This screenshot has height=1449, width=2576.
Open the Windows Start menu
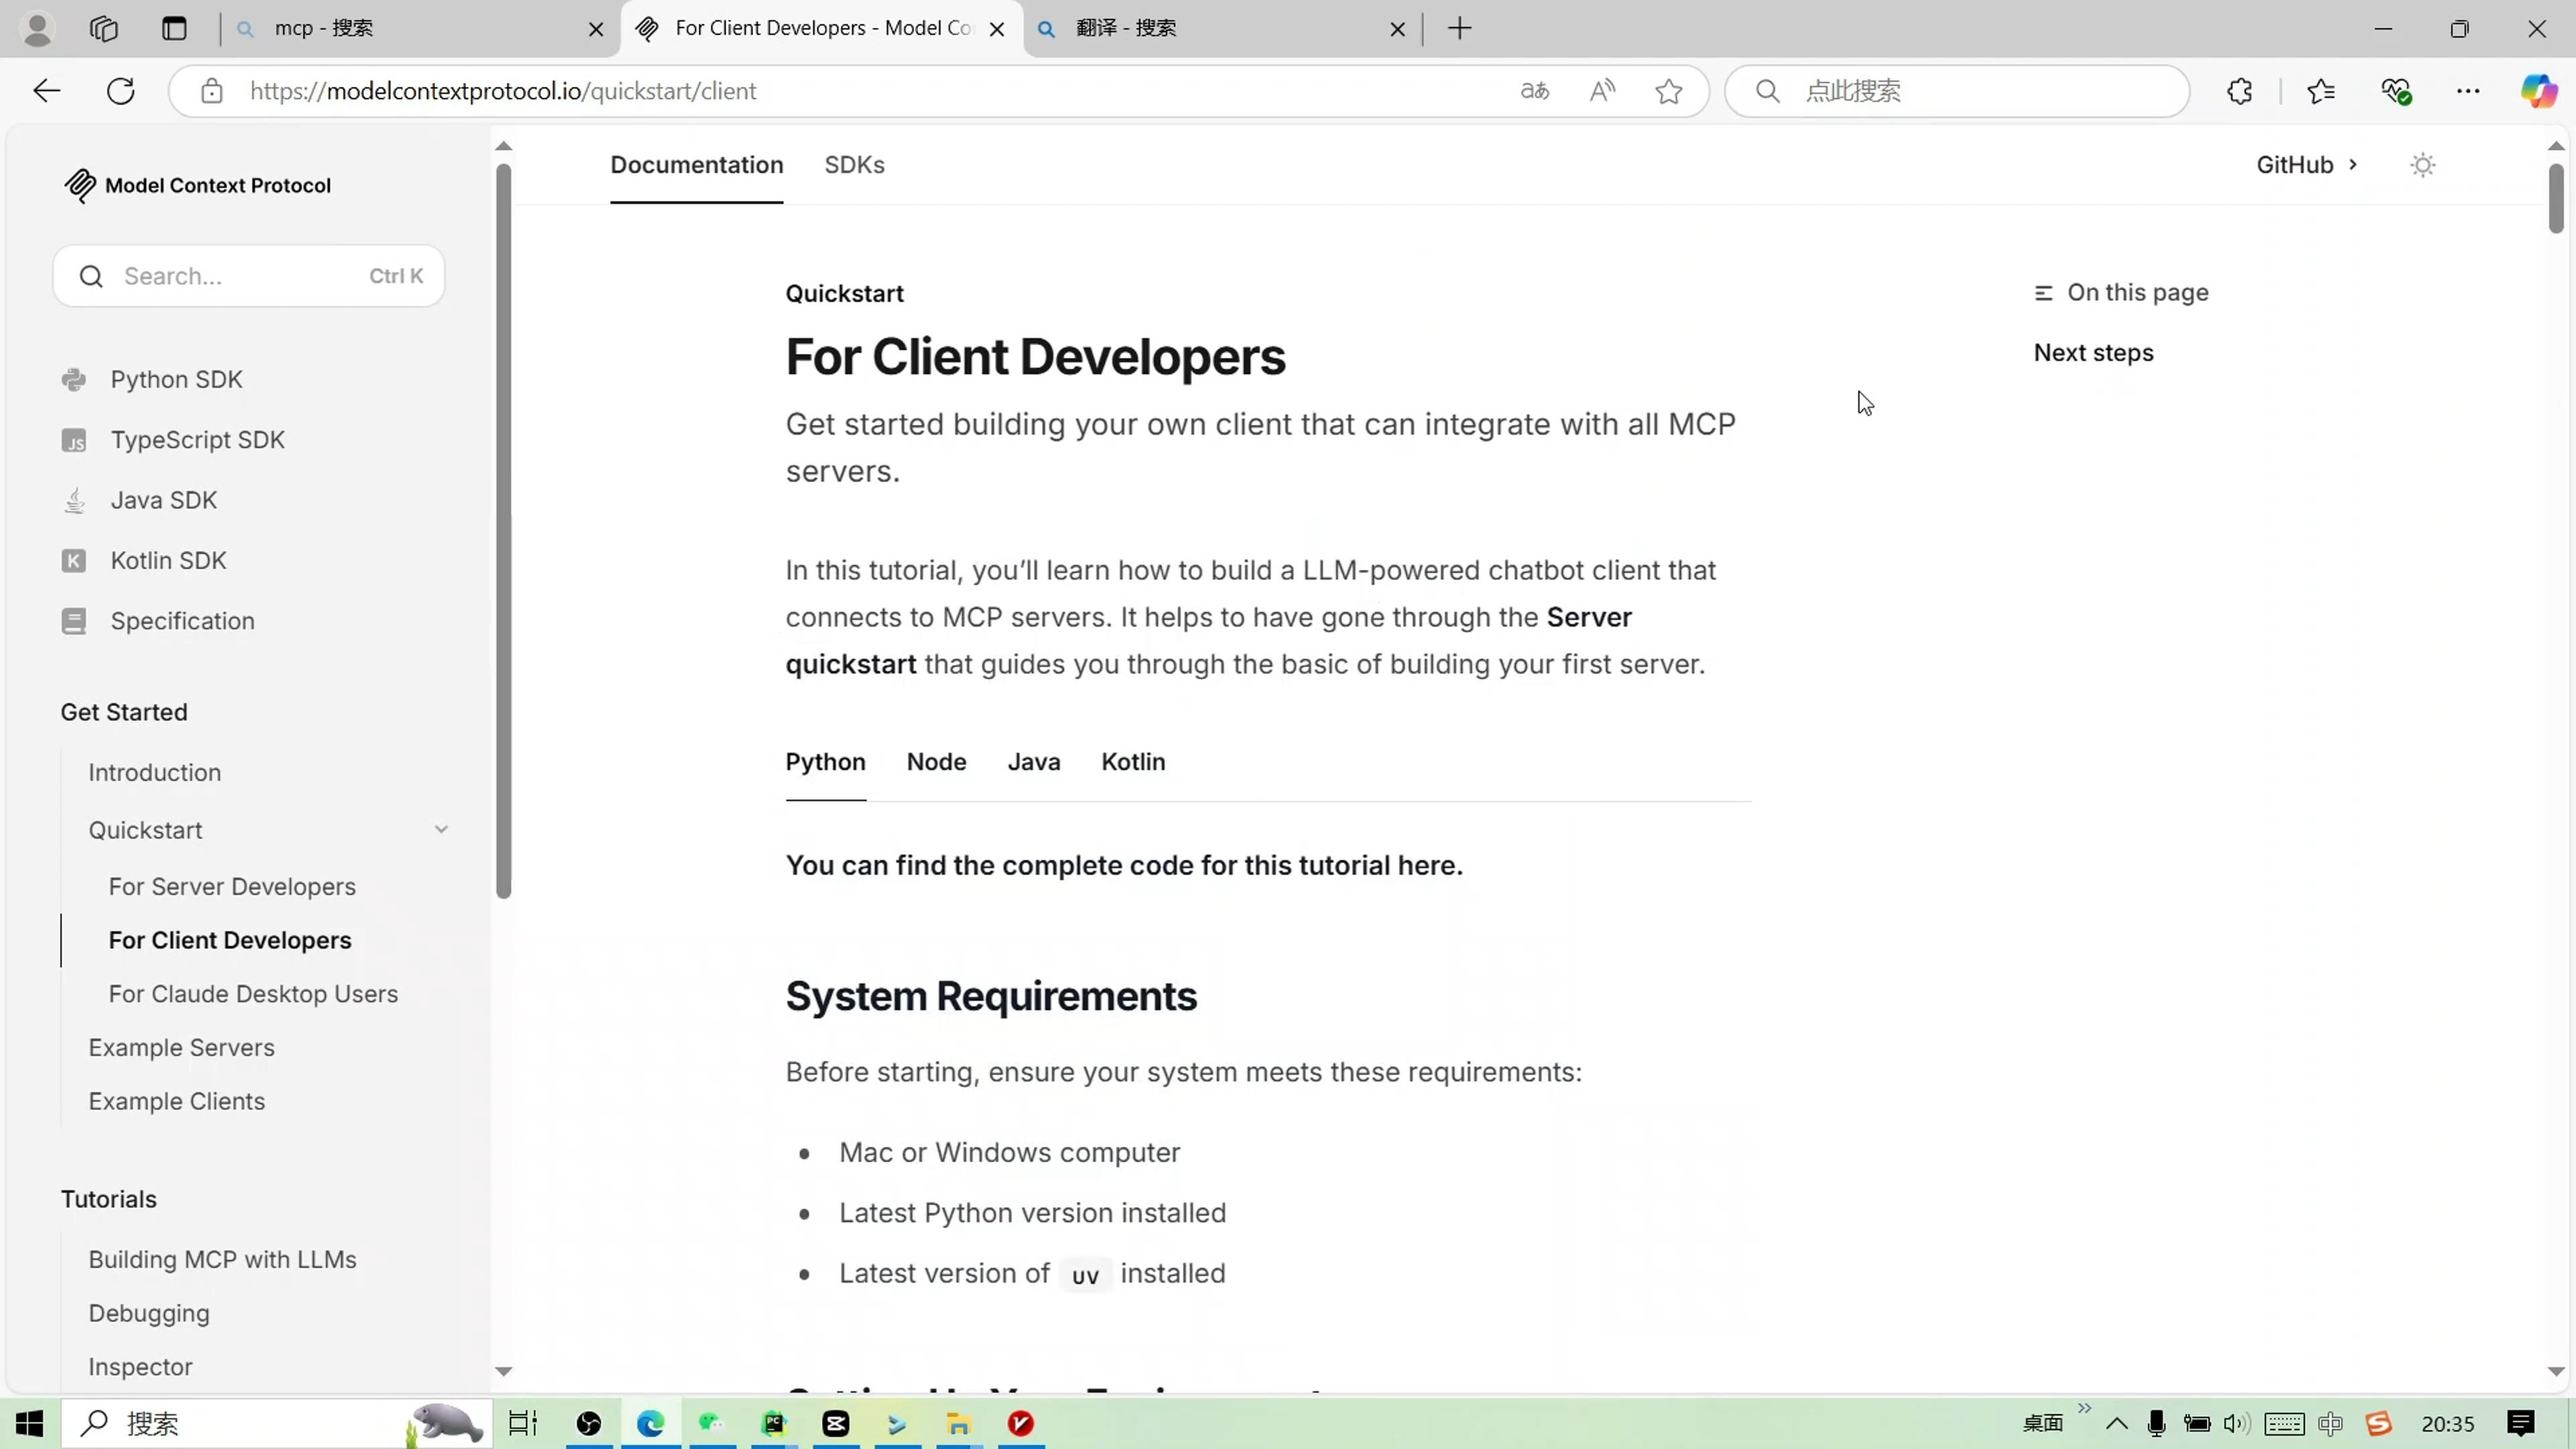coord(30,1423)
